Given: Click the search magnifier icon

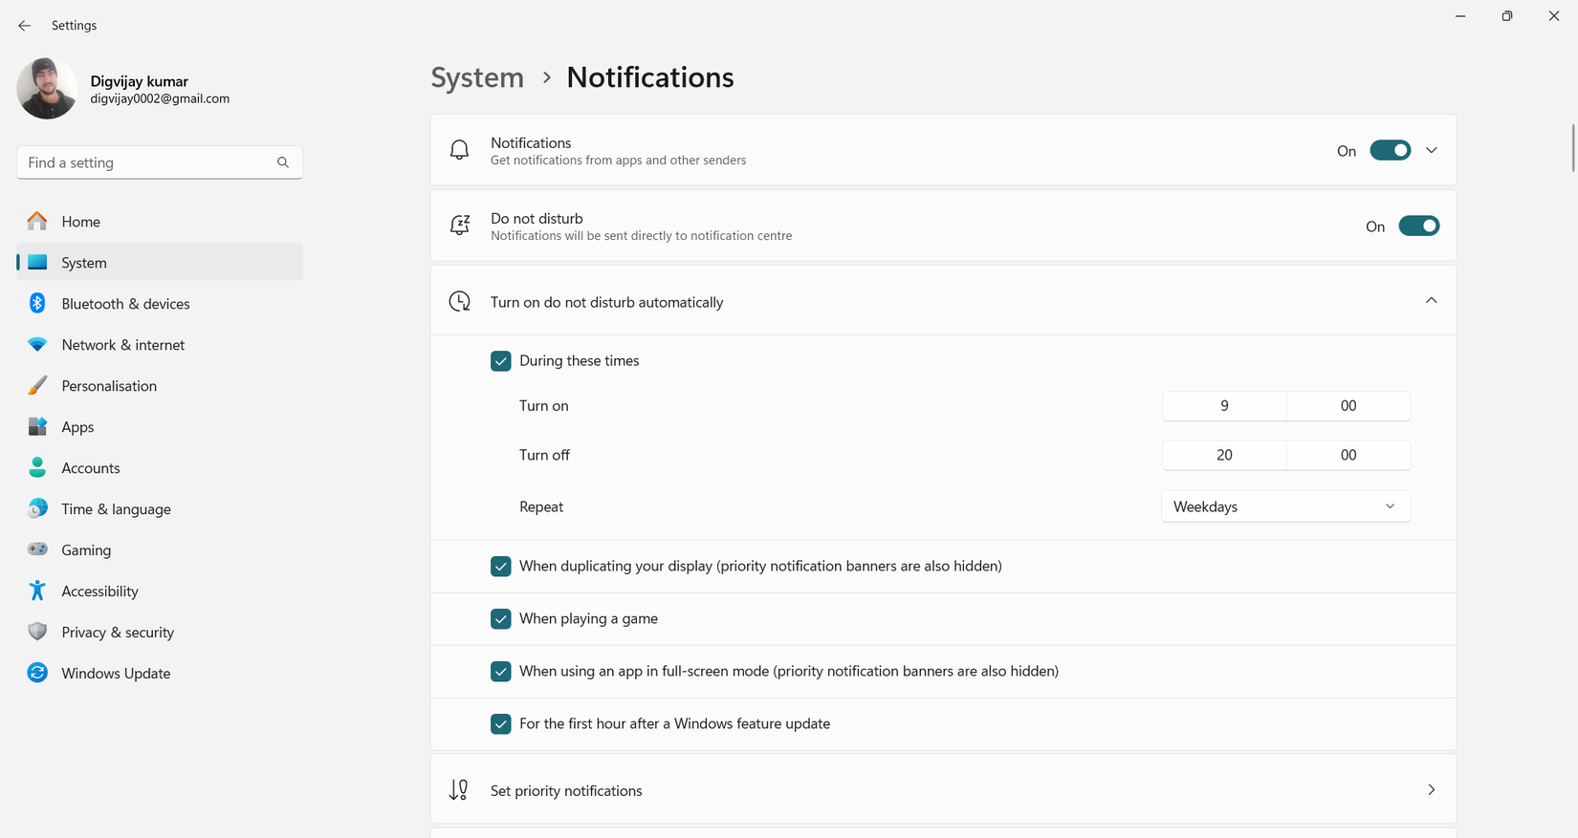Looking at the screenshot, I should (x=283, y=162).
